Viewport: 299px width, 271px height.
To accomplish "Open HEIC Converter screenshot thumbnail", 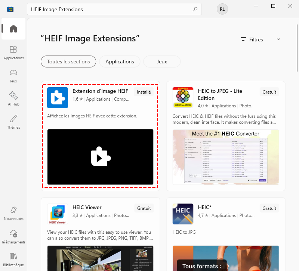I will 226,157.
